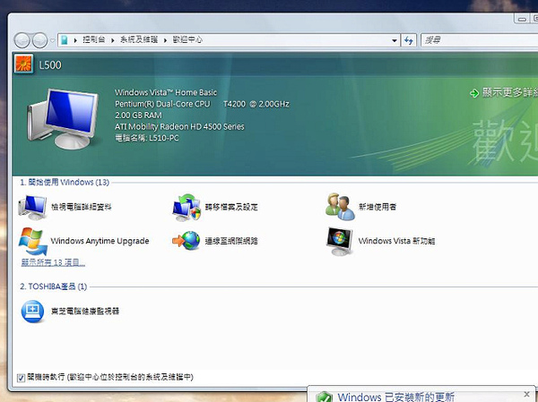Click the Windows Vista 新功能 label

396,241
